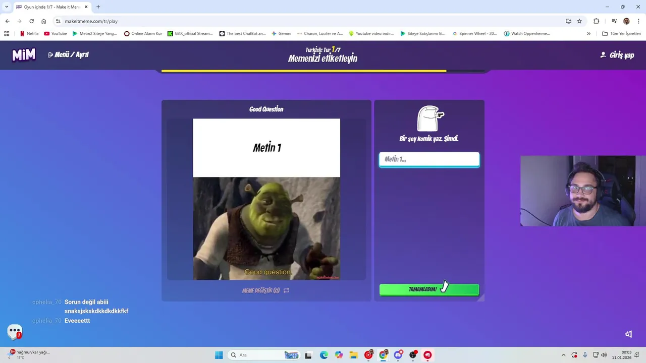
Task: Open the Menü / Ayrıl option
Action: click(68, 54)
